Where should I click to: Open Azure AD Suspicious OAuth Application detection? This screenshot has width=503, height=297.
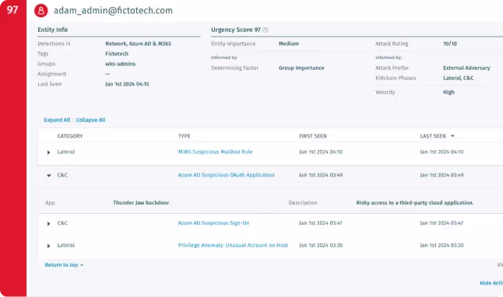pos(227,175)
